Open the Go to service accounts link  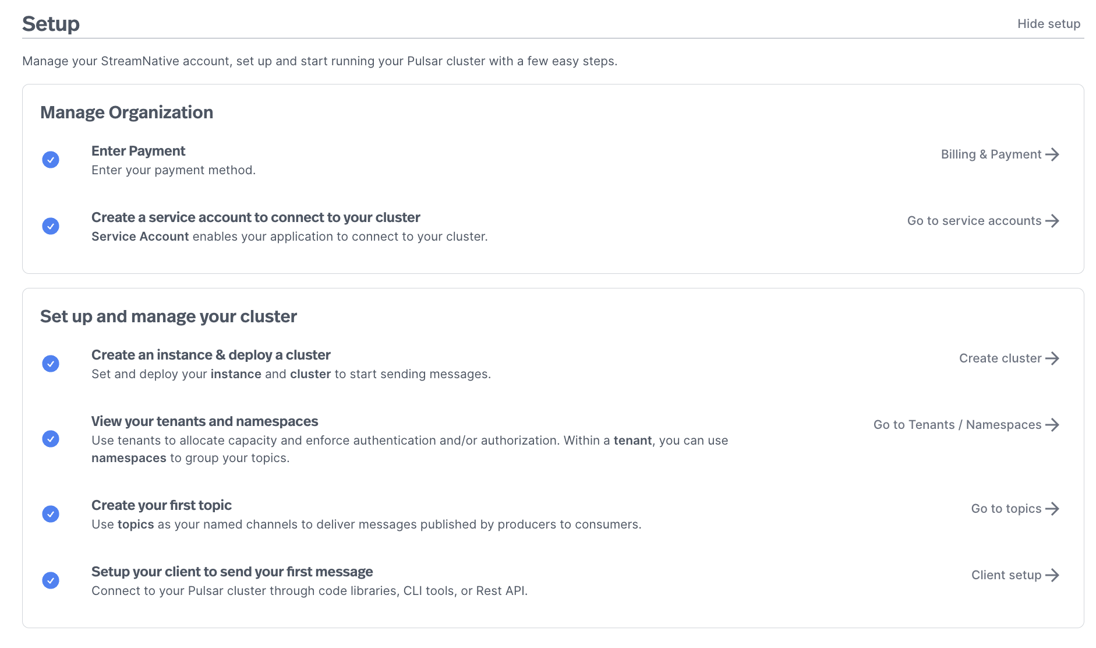coord(974,221)
